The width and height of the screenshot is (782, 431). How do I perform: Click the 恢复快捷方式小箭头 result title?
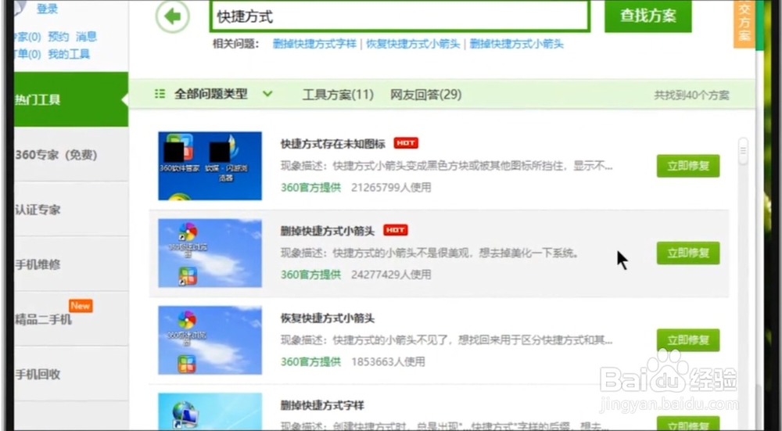point(328,318)
